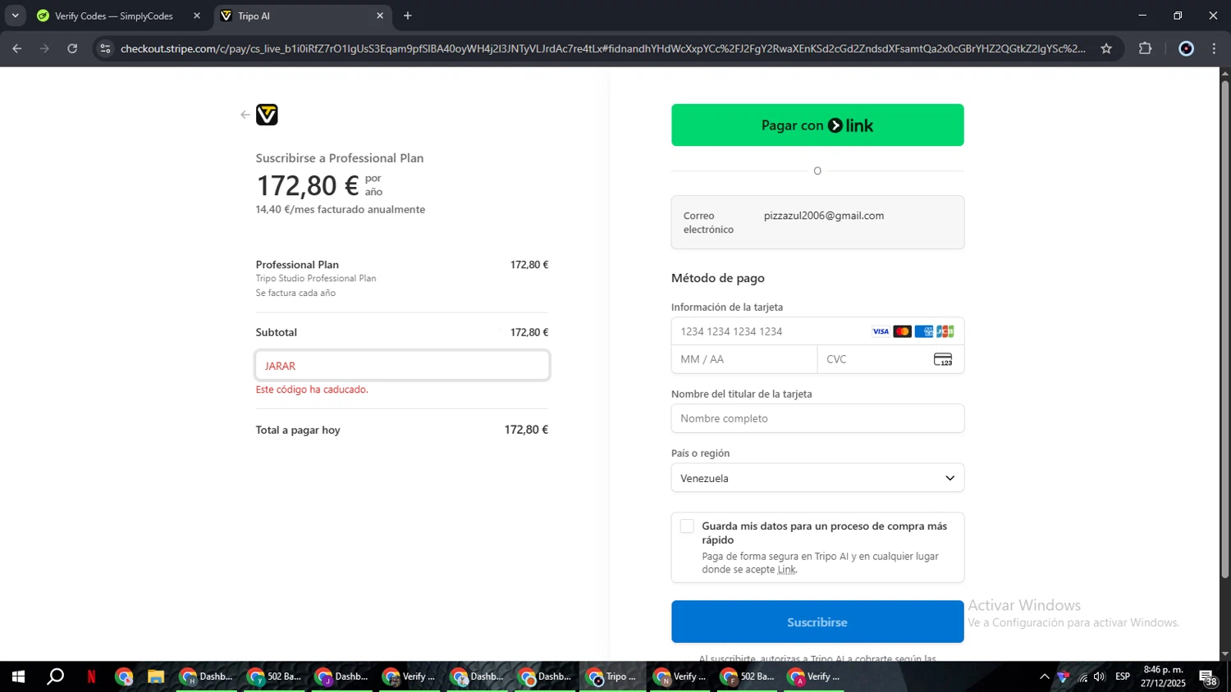Image resolution: width=1231 pixels, height=692 pixels.
Task: Open the Windows Start menu
Action: pyautogui.click(x=18, y=676)
